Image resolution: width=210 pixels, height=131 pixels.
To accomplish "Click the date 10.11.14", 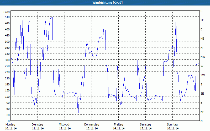I will click(x=11, y=129).
